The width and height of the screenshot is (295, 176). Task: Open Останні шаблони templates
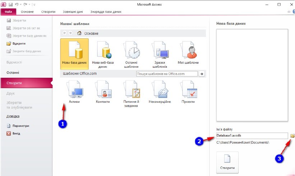pos(131,54)
